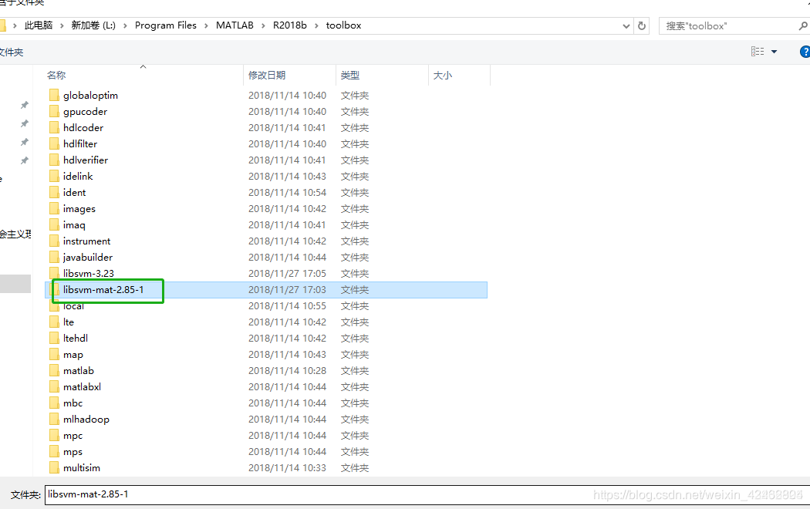Image resolution: width=810 pixels, height=509 pixels.
Task: Select the map folder icon
Action: [54, 355]
